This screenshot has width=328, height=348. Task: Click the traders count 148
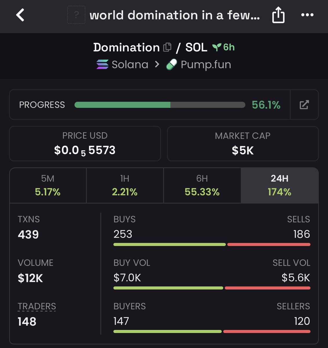(27, 321)
